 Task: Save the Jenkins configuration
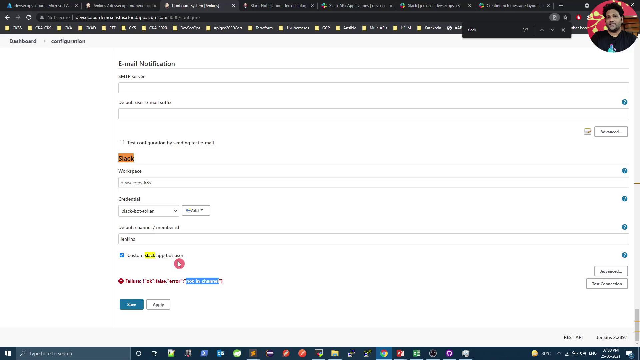131,304
